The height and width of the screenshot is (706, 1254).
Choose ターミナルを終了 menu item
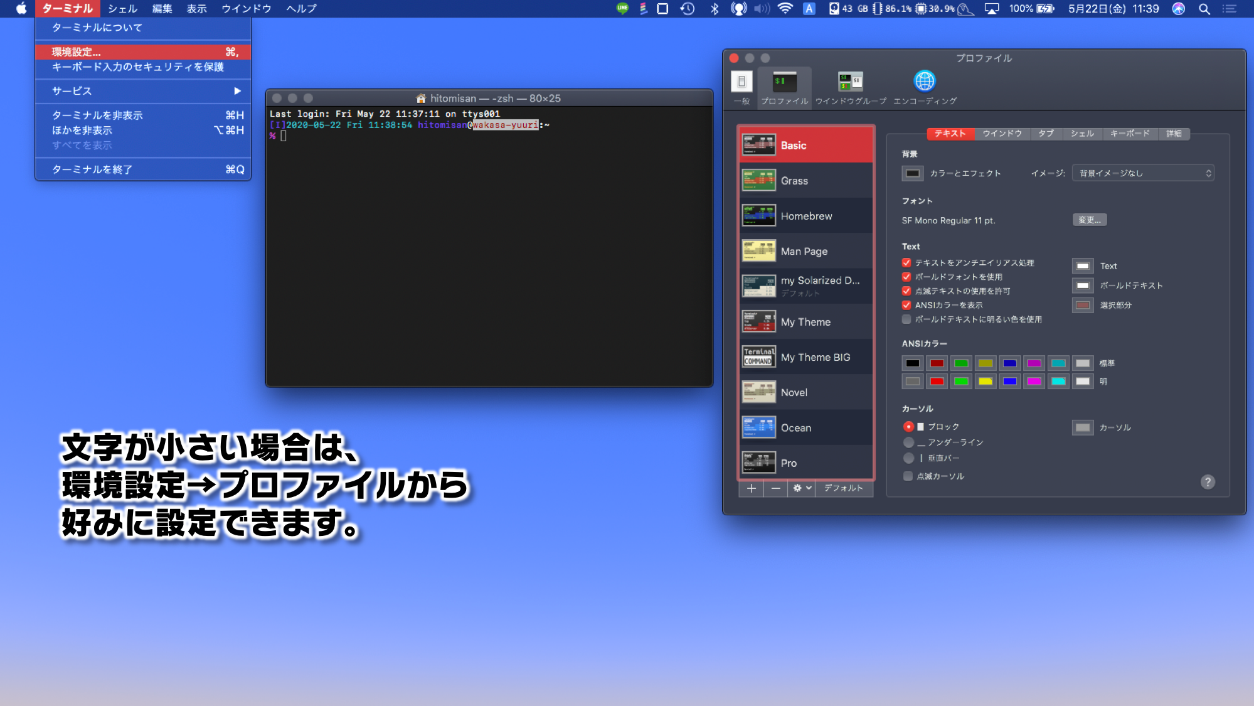pyautogui.click(x=143, y=169)
